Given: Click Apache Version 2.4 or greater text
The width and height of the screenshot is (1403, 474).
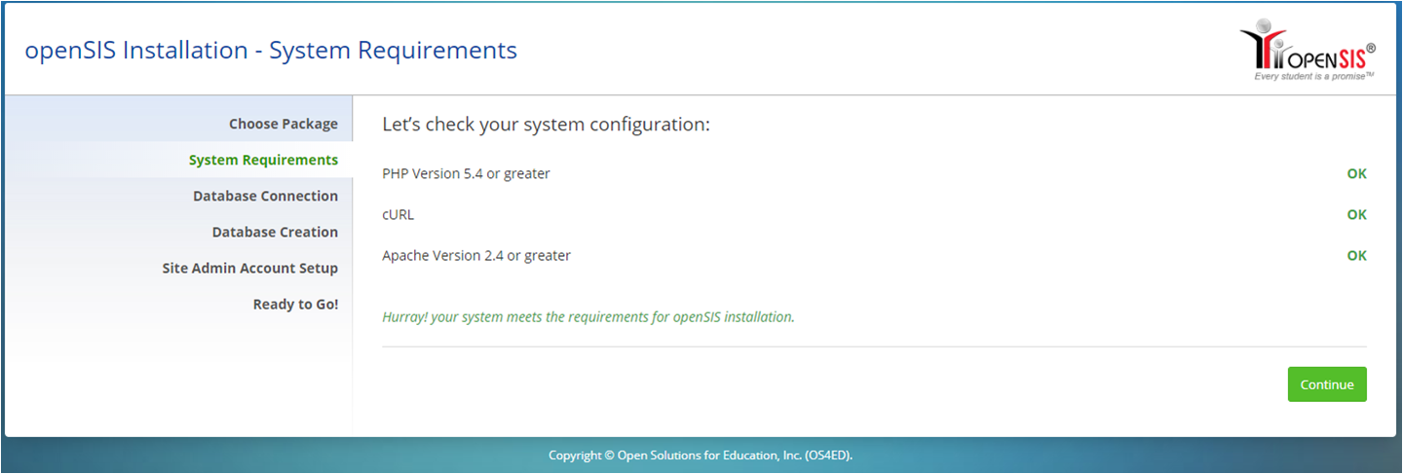Looking at the screenshot, I should coord(476,255).
